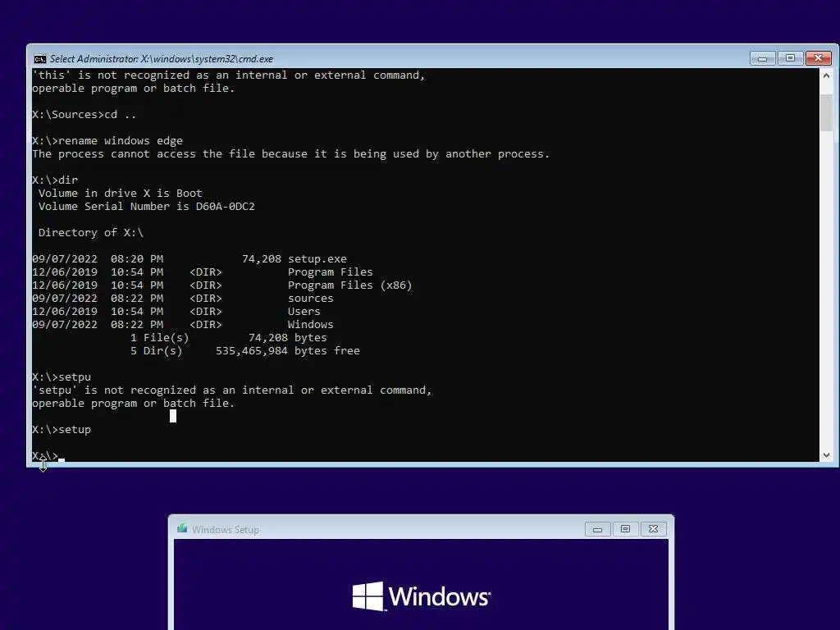Click the 'Volume in drive X is Boot' line

click(x=120, y=194)
